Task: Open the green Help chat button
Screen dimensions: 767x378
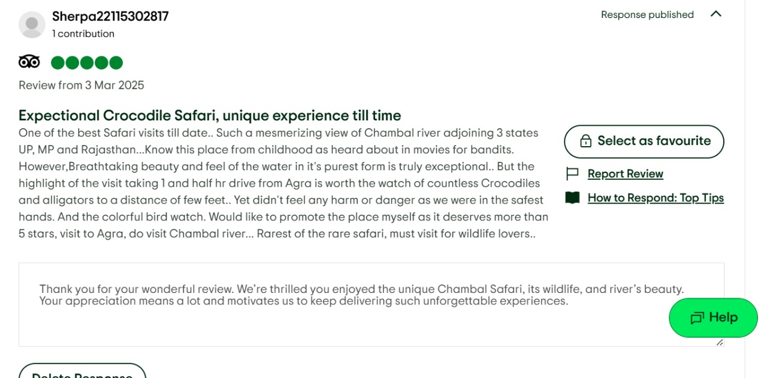Action: pos(713,317)
